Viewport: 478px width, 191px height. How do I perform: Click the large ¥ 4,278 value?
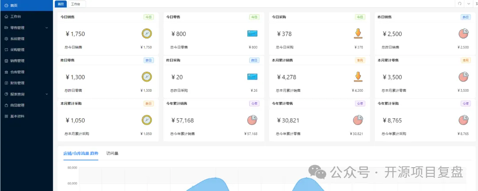tap(286, 77)
